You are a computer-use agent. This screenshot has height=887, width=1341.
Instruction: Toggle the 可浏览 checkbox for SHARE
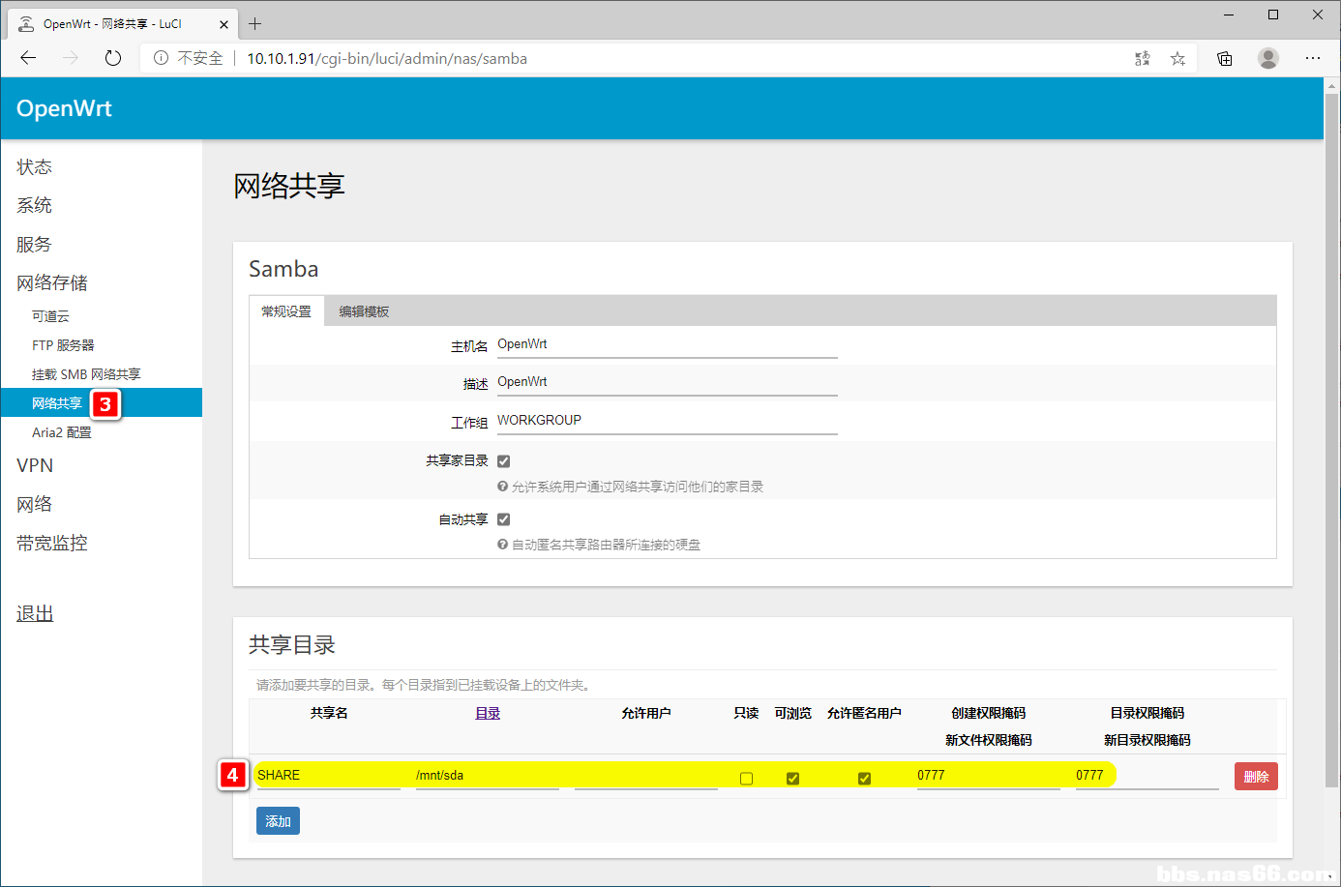(792, 779)
